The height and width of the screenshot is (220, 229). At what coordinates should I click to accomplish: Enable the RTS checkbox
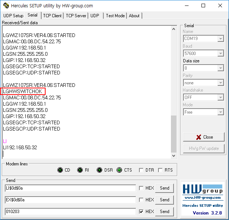pos(160,170)
